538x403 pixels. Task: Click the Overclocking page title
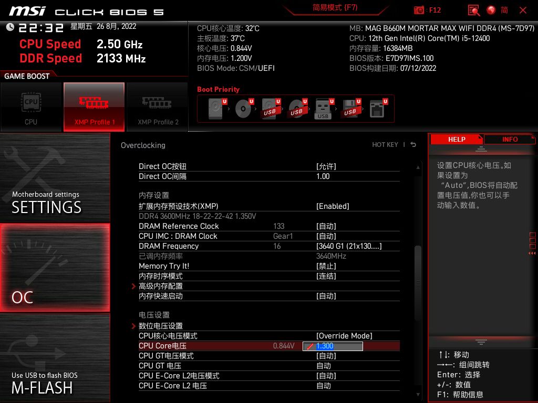(143, 145)
